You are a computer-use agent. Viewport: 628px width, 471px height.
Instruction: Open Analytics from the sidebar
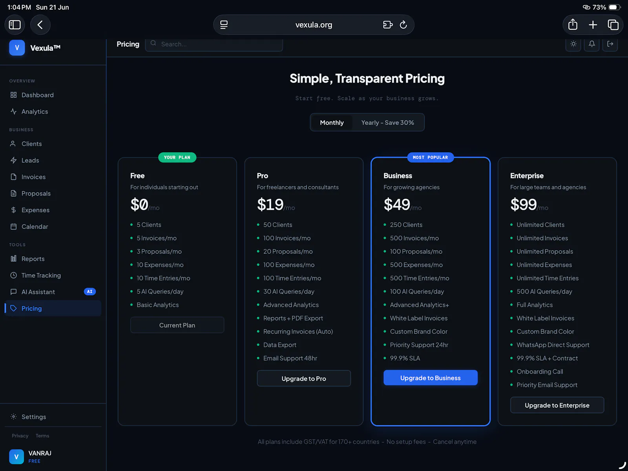[53, 112]
